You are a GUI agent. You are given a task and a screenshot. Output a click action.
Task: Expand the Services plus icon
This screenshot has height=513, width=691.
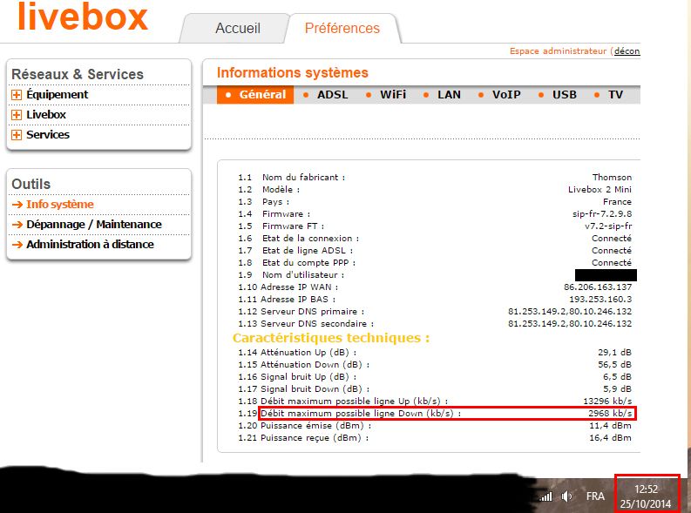coord(17,135)
